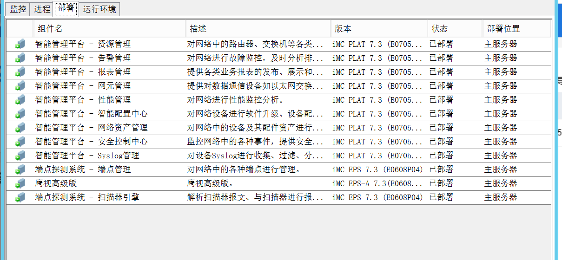Select 智能管理平台 - 告警管理 component

click(83, 58)
